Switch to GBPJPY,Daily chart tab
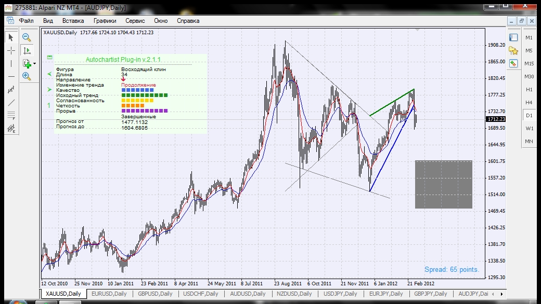This screenshot has width=541, height=304. point(431,294)
